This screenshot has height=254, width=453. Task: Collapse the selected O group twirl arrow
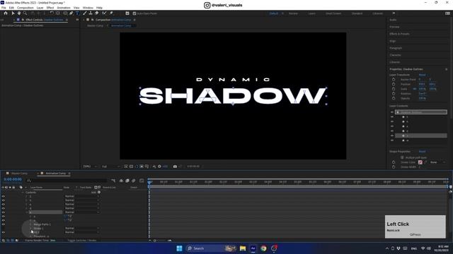point(27,212)
